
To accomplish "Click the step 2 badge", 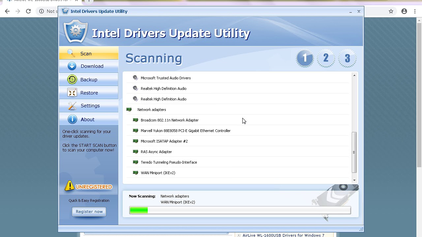I will (x=326, y=58).
